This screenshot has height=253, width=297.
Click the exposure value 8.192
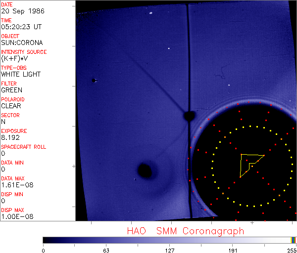tap(10, 137)
